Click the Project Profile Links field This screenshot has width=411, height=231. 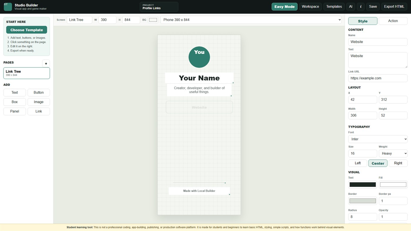159,7
